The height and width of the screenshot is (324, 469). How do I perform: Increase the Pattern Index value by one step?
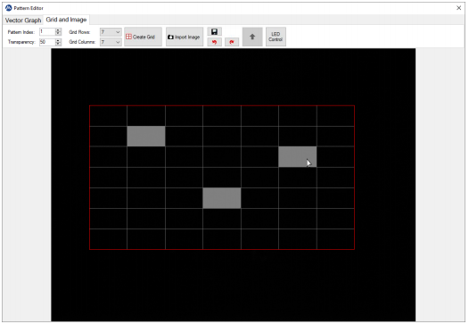coord(58,30)
